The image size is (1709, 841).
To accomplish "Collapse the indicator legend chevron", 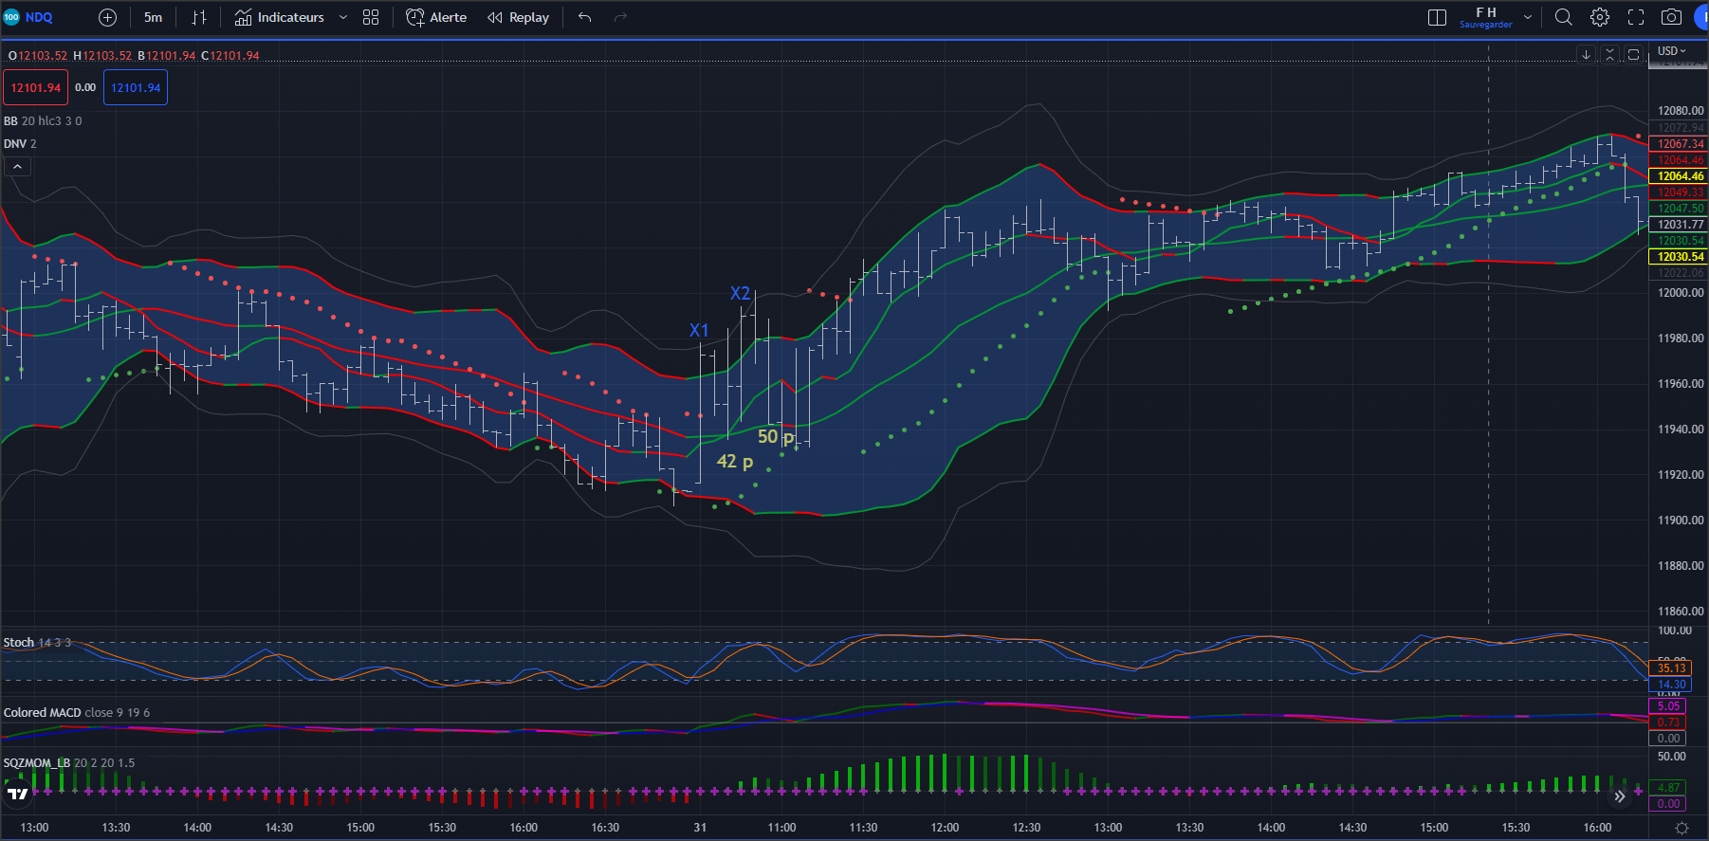I will 17,167.
